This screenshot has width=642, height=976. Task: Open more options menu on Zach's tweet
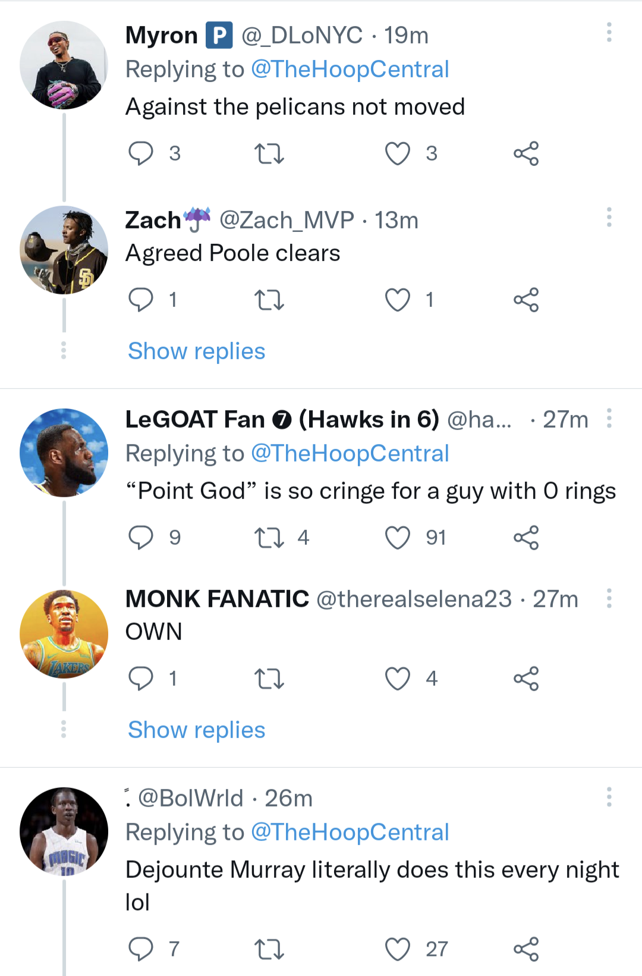[x=609, y=218]
